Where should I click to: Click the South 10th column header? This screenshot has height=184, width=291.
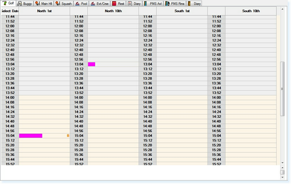251,11
